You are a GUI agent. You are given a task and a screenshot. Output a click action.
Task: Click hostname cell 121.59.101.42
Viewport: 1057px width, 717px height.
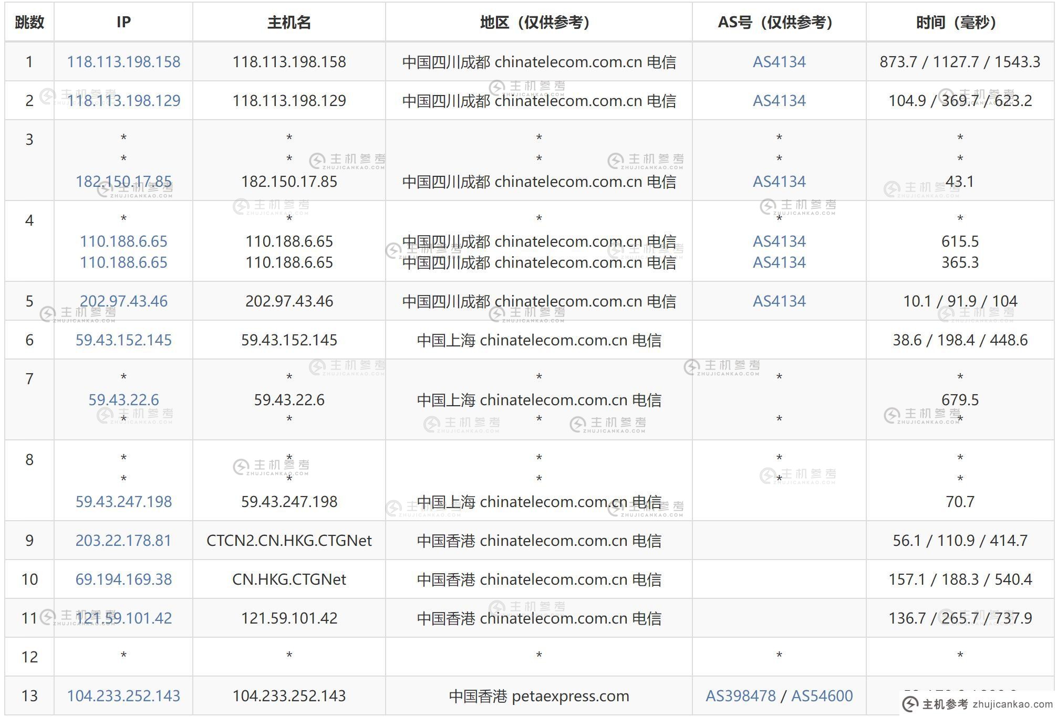[x=289, y=618]
